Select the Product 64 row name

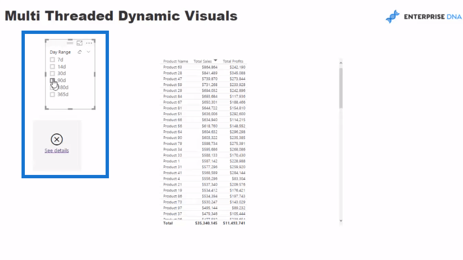point(172,132)
